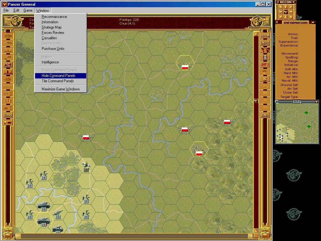321x241 pixels.
Task: Click the Polish flag nearest the cavalry unit
Action: [x=86, y=137]
